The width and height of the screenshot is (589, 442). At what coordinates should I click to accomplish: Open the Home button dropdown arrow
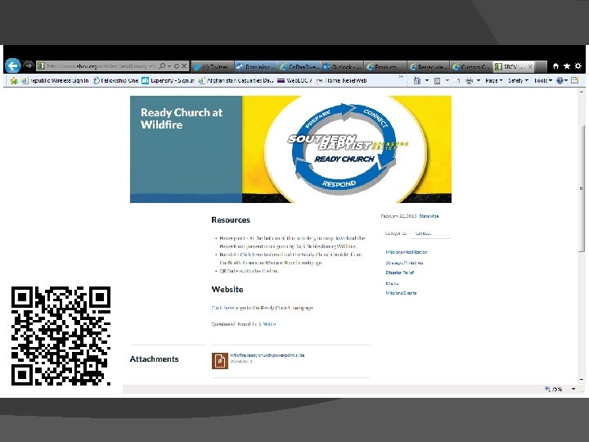tap(426, 80)
